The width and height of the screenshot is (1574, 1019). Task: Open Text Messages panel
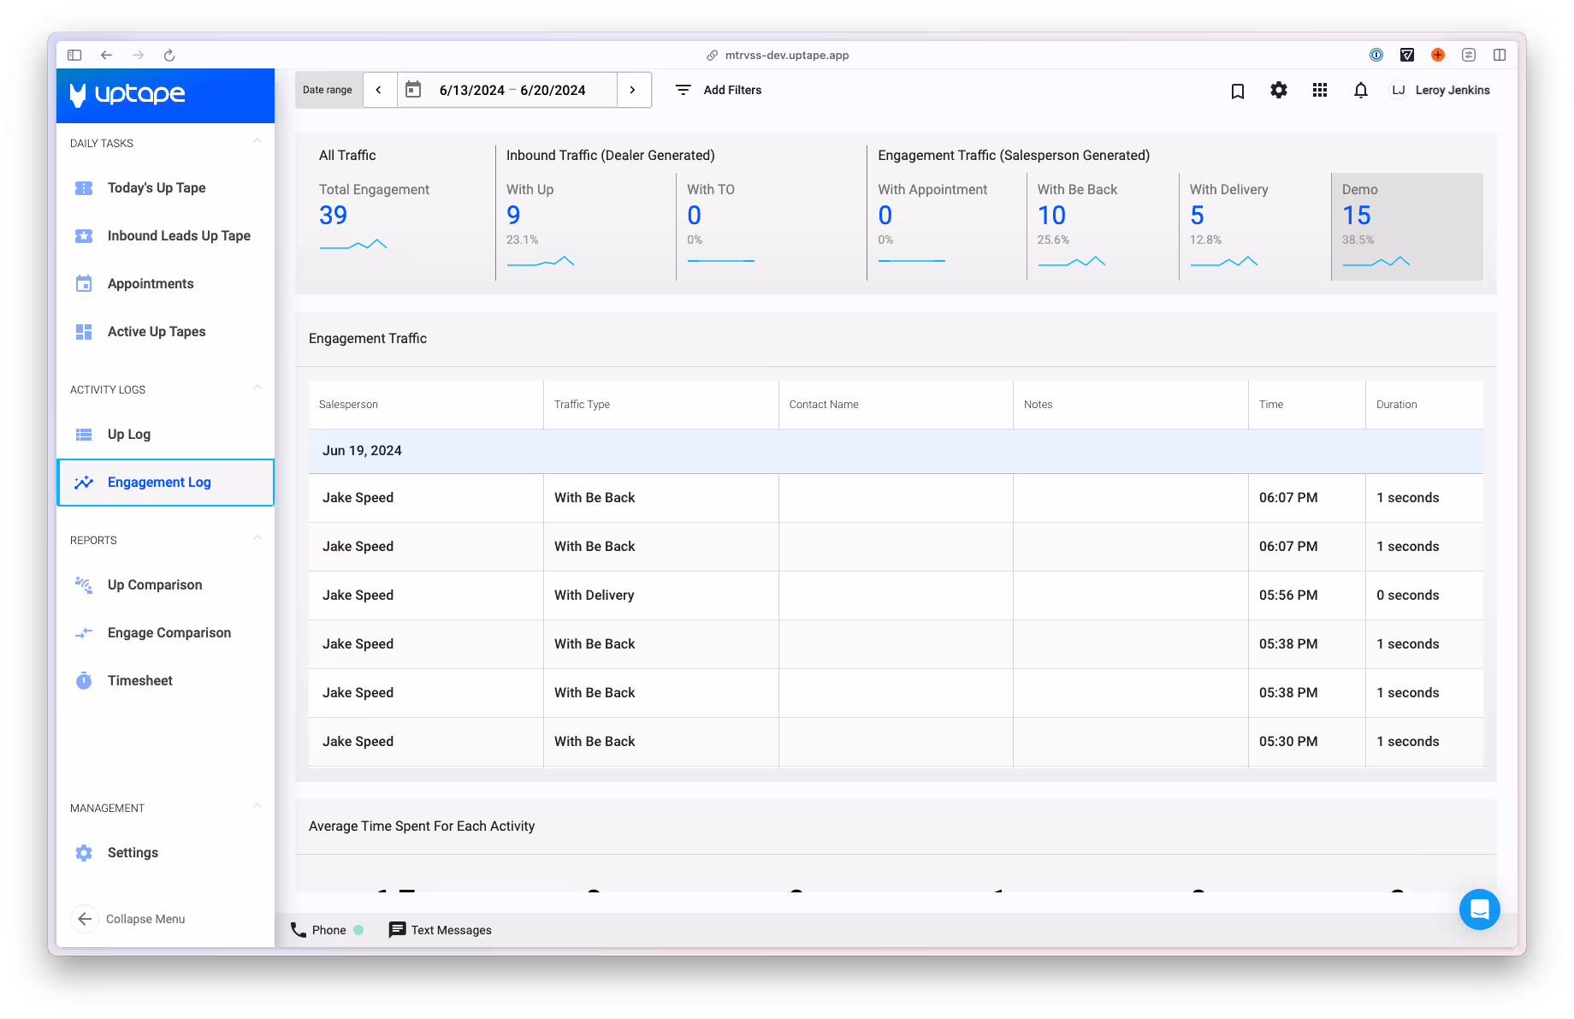tap(440, 930)
